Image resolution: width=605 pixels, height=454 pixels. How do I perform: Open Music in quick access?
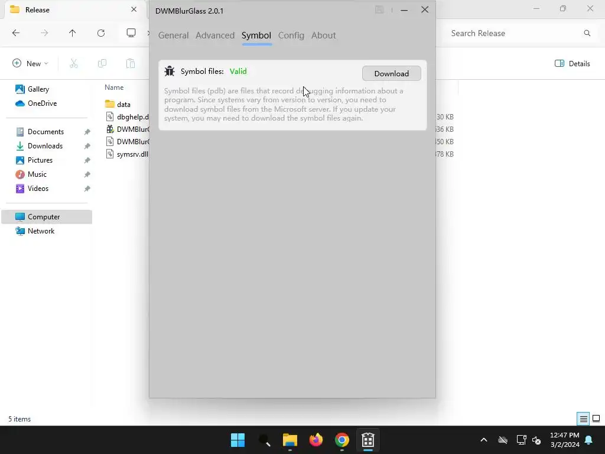pos(37,174)
